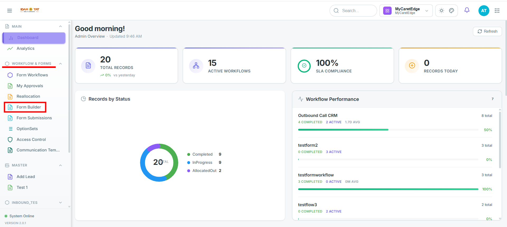This screenshot has height=227, width=507.
Task: Click the Records by Status pie icon
Action: 83,99
